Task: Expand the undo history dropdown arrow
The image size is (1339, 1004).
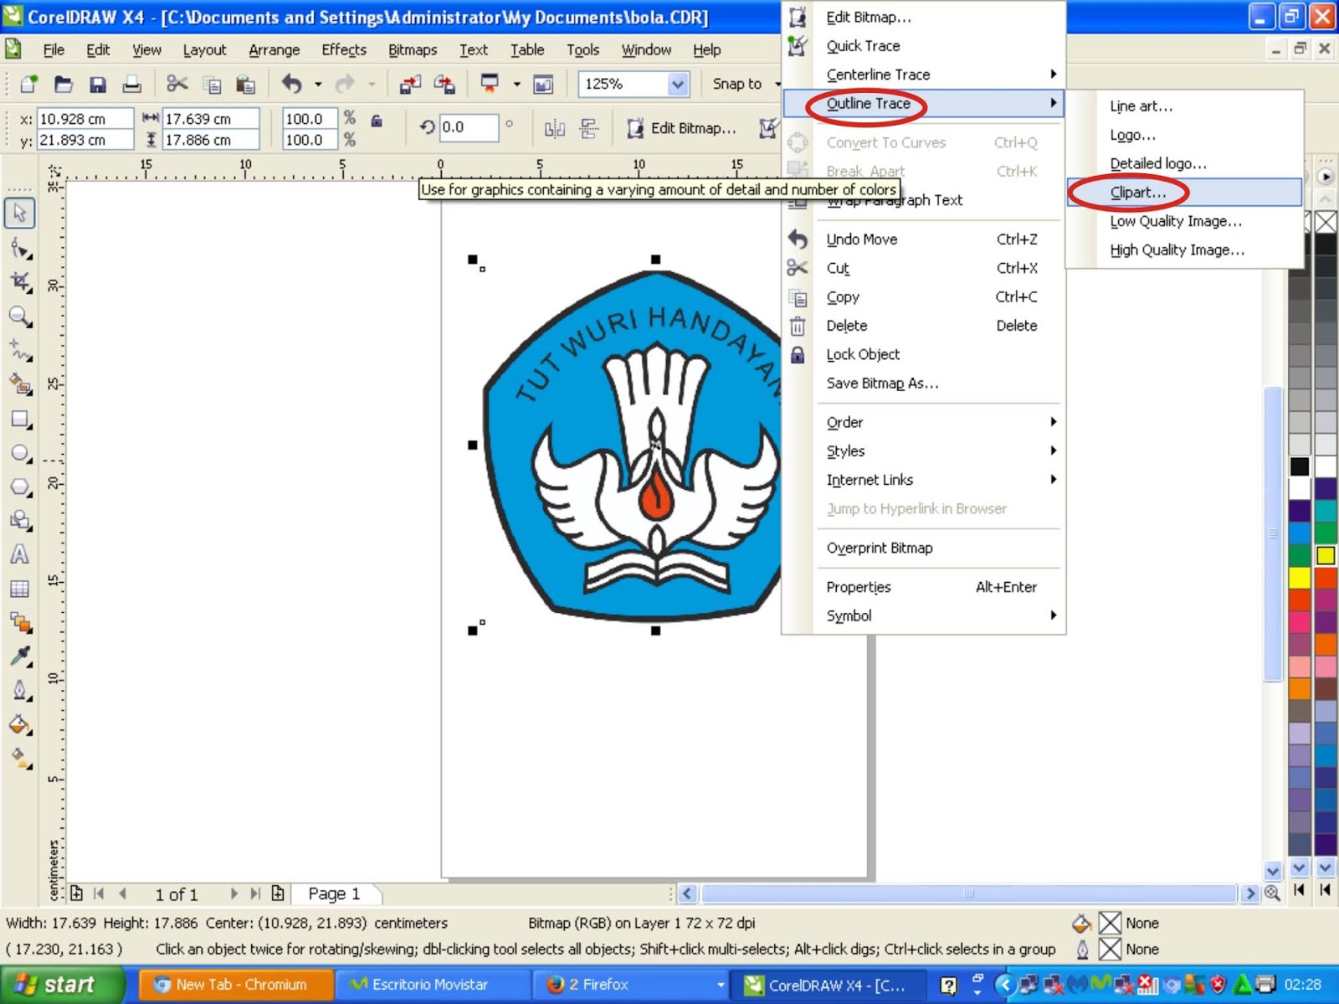Action: 318,84
